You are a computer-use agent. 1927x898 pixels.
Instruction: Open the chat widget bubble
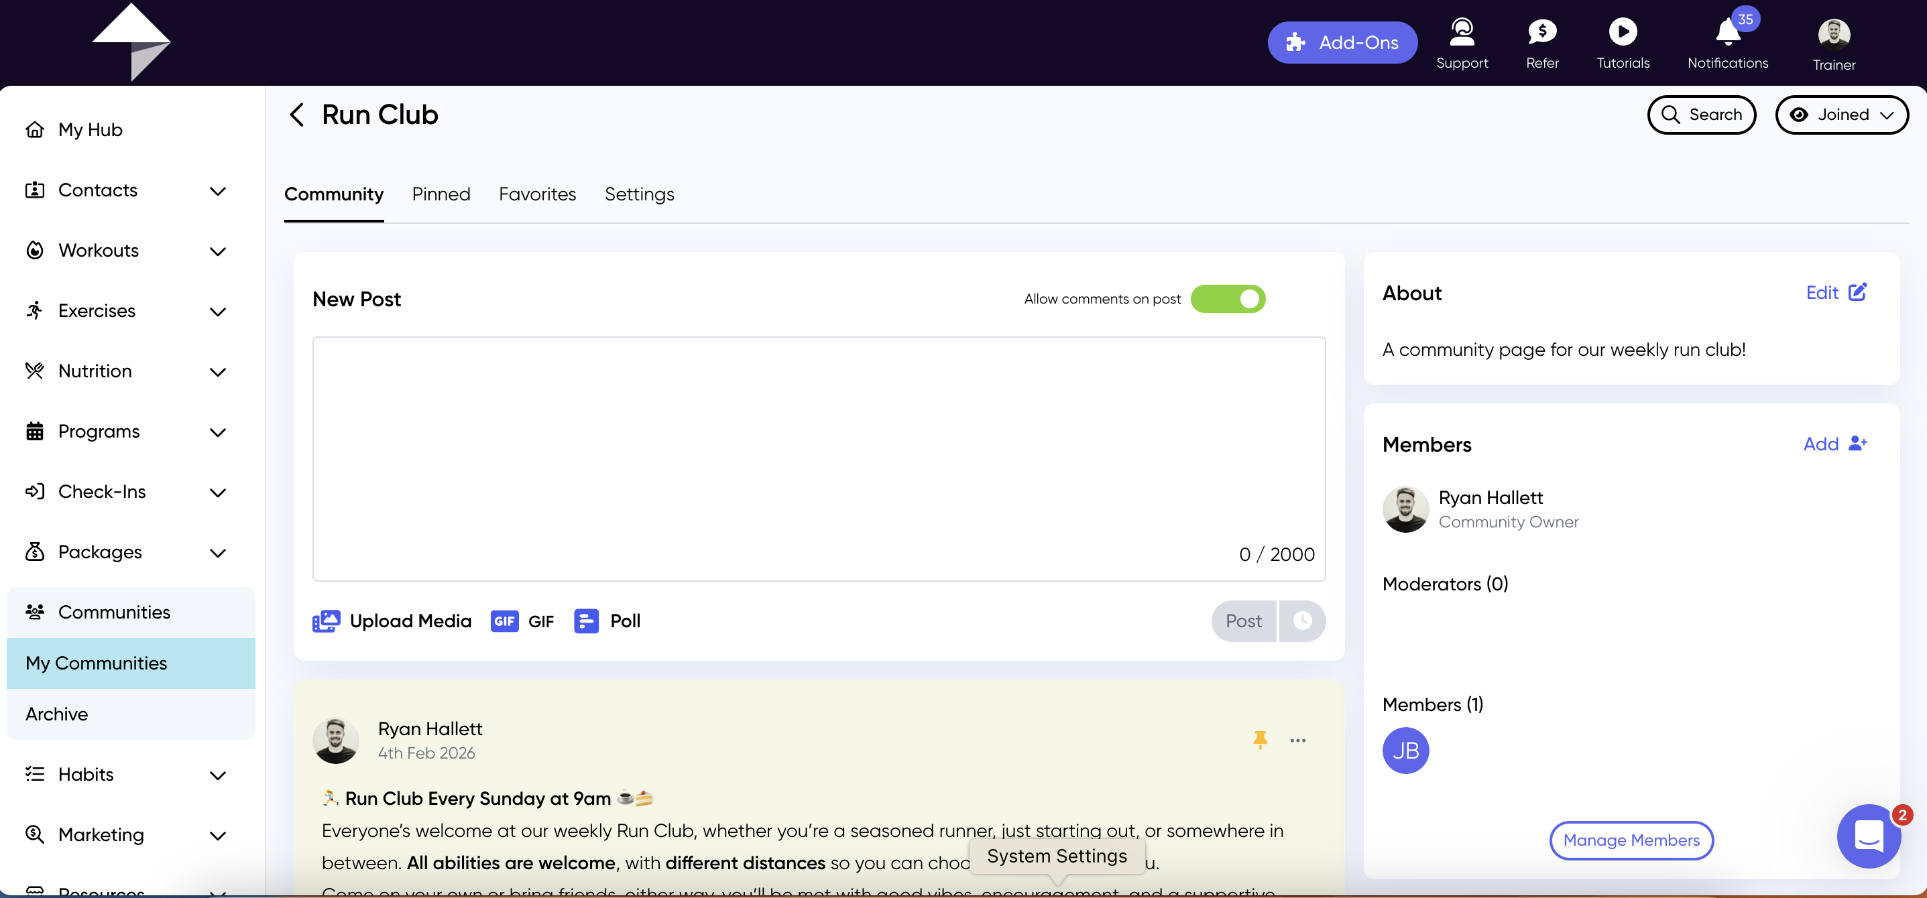point(1869,836)
